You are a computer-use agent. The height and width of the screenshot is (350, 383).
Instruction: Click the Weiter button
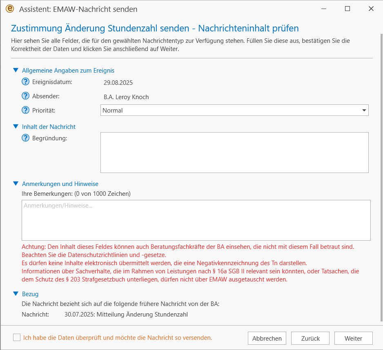pyautogui.click(x=353, y=338)
